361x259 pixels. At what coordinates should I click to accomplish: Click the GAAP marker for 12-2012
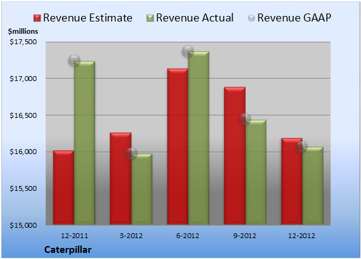[301, 147]
